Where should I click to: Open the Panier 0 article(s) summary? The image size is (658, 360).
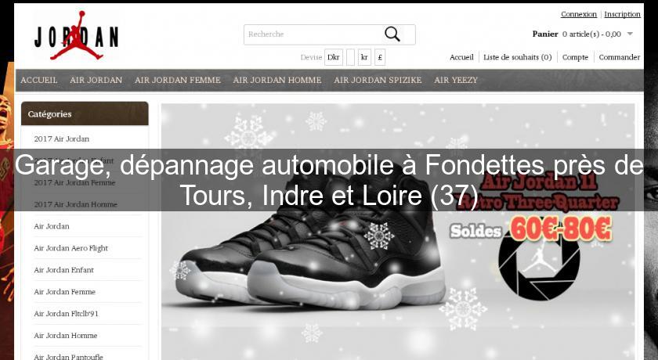click(577, 34)
